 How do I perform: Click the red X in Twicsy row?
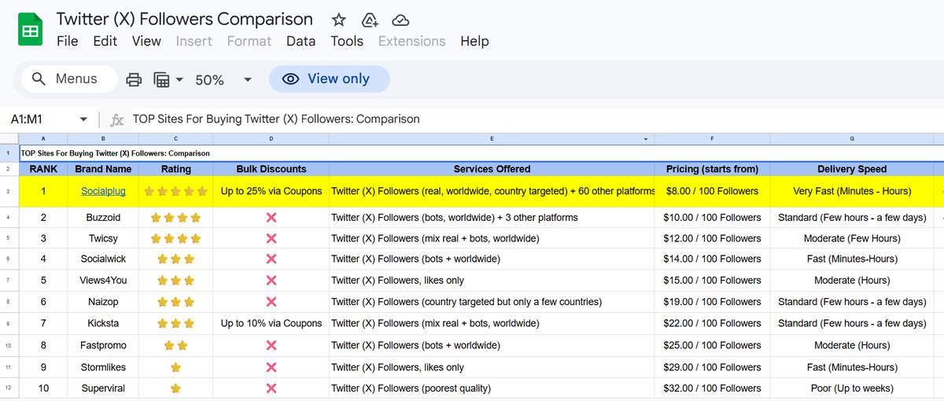pyautogui.click(x=271, y=238)
